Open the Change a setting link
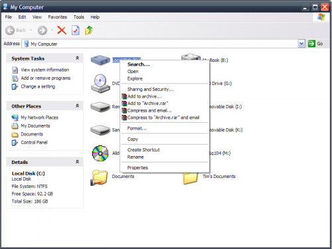The image size is (332, 249). 38,86
